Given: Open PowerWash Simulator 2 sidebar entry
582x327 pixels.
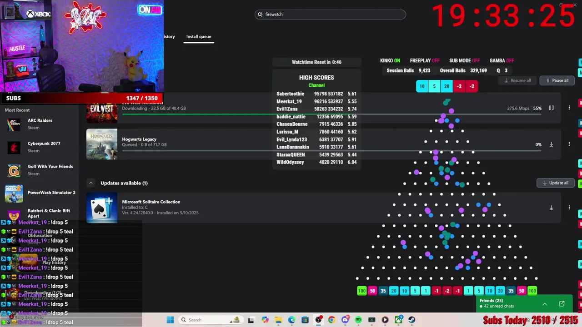Looking at the screenshot, I should (x=40, y=193).
